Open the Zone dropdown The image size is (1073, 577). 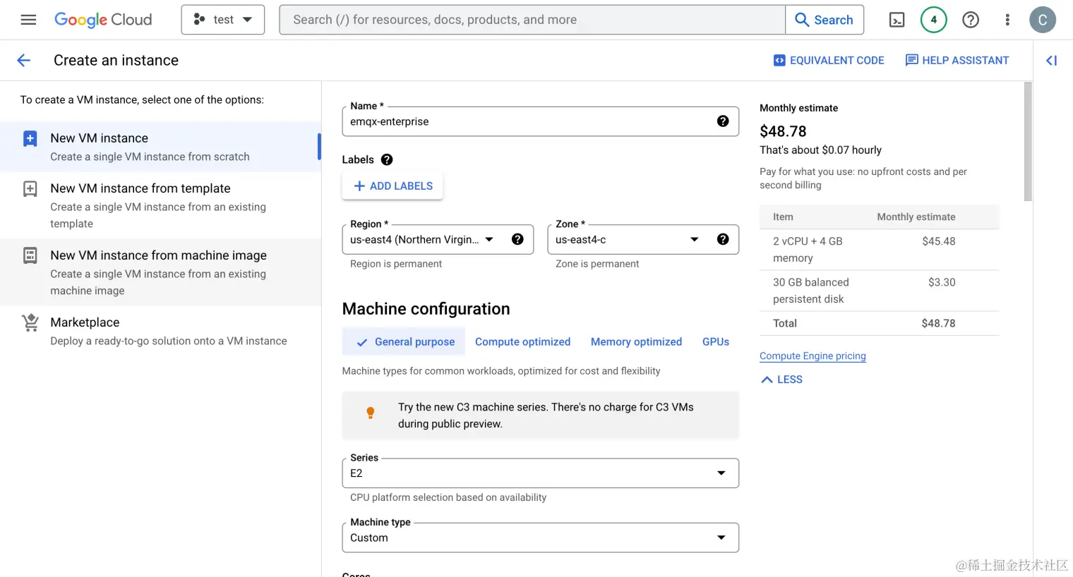coord(643,240)
